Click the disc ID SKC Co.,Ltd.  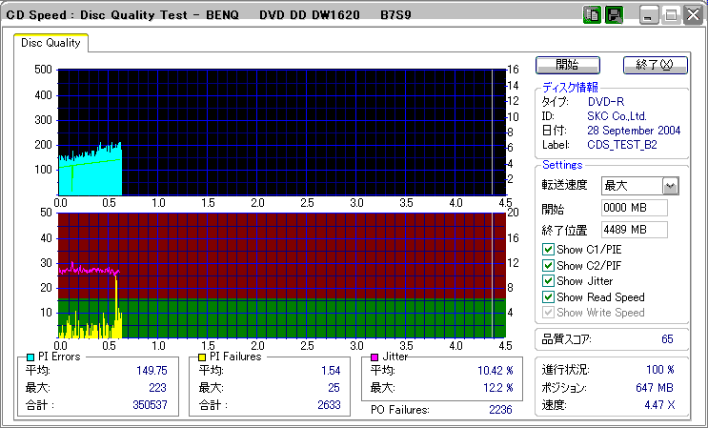click(x=617, y=116)
